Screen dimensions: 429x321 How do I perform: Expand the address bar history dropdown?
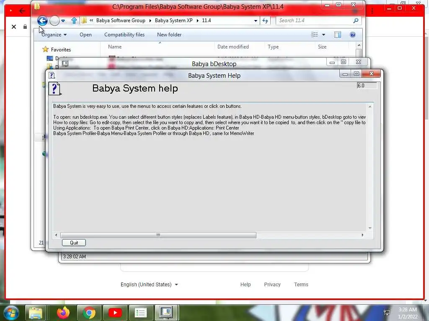[x=256, y=21]
